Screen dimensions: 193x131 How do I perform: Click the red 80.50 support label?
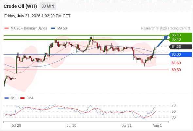[x=176, y=70]
